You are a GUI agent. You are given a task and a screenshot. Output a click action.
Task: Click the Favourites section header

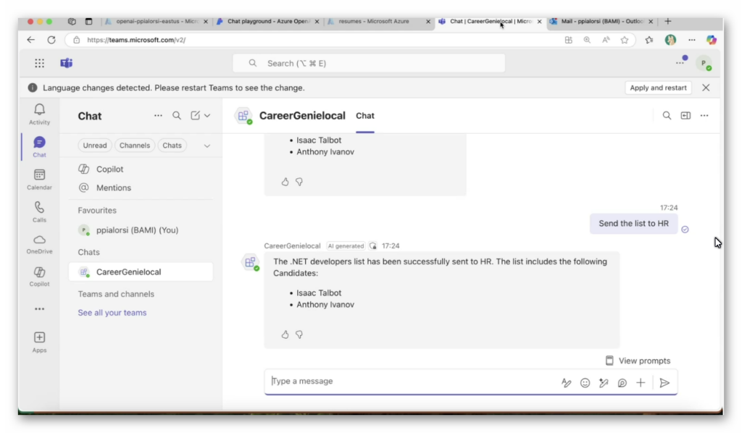click(97, 211)
